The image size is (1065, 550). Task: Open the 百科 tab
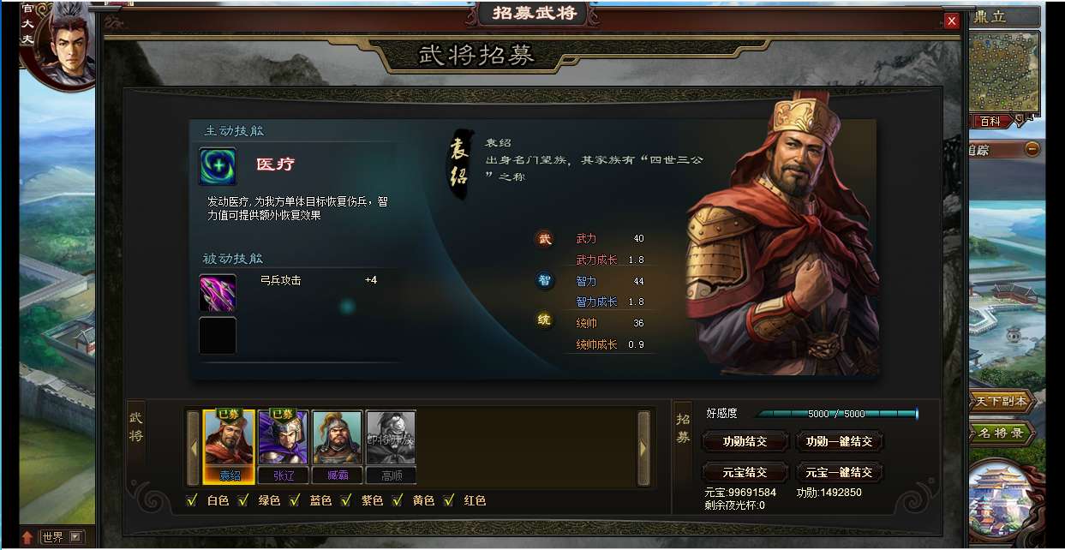point(990,122)
